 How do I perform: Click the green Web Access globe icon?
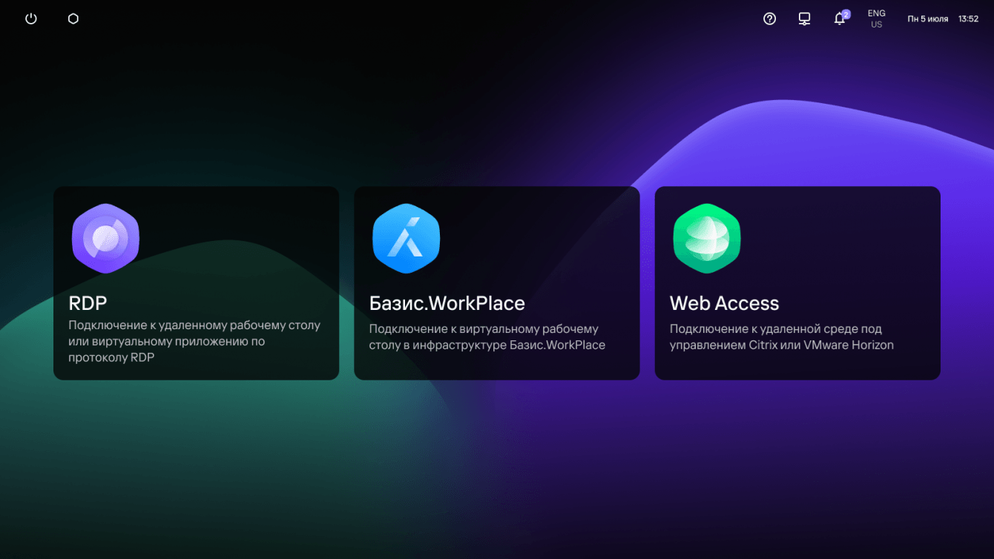coord(707,239)
